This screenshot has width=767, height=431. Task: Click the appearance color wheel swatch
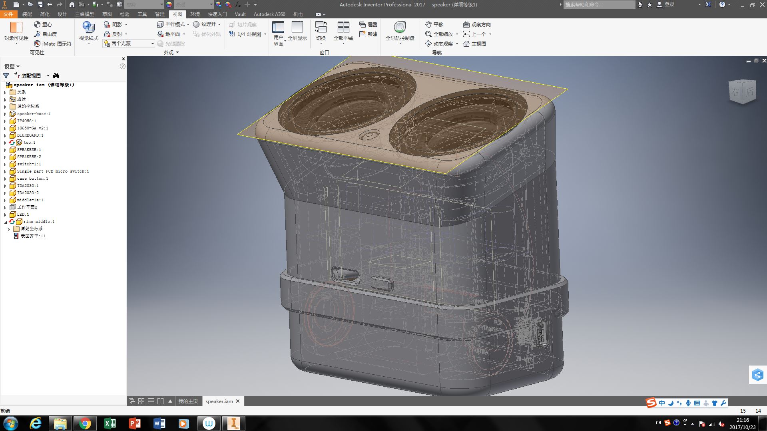(169, 4)
